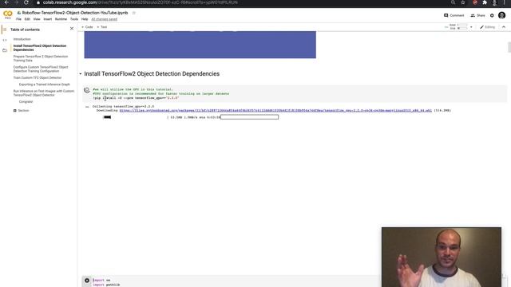Jump to Introduction in table of contents
511x287 pixels.
click(x=22, y=39)
